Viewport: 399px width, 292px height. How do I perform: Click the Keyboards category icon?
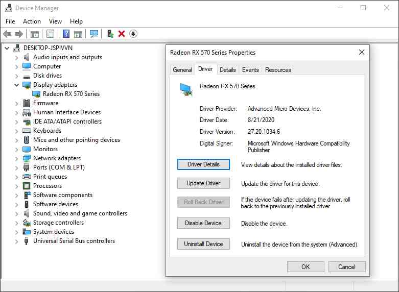pyautogui.click(x=27, y=131)
